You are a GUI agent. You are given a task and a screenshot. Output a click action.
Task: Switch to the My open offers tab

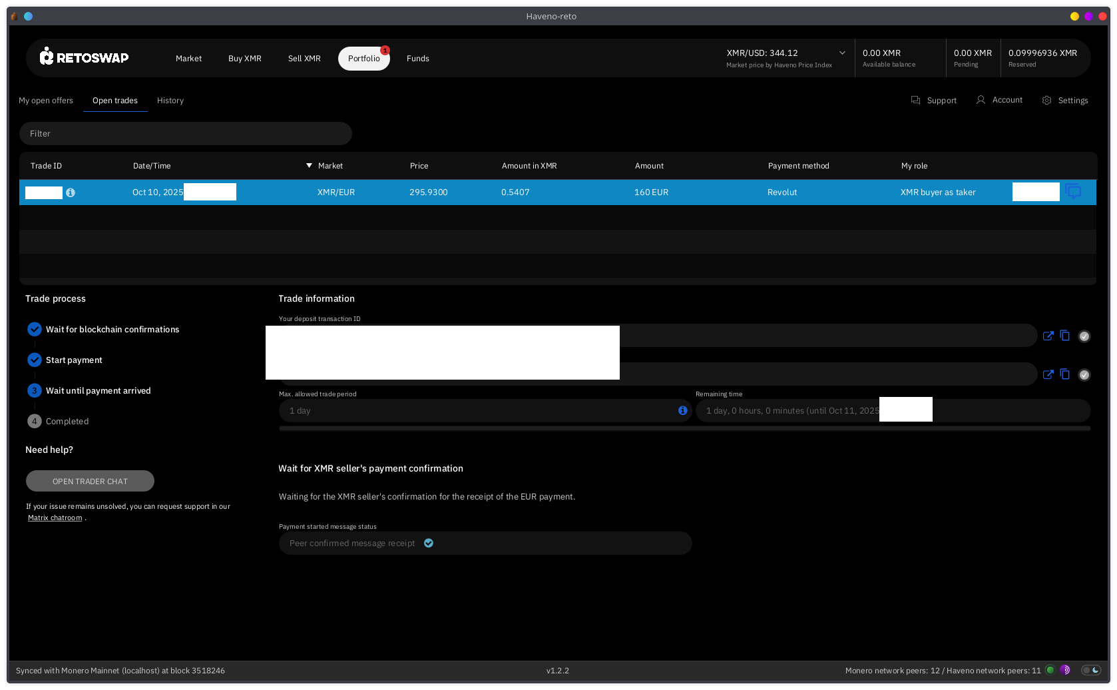46,101
